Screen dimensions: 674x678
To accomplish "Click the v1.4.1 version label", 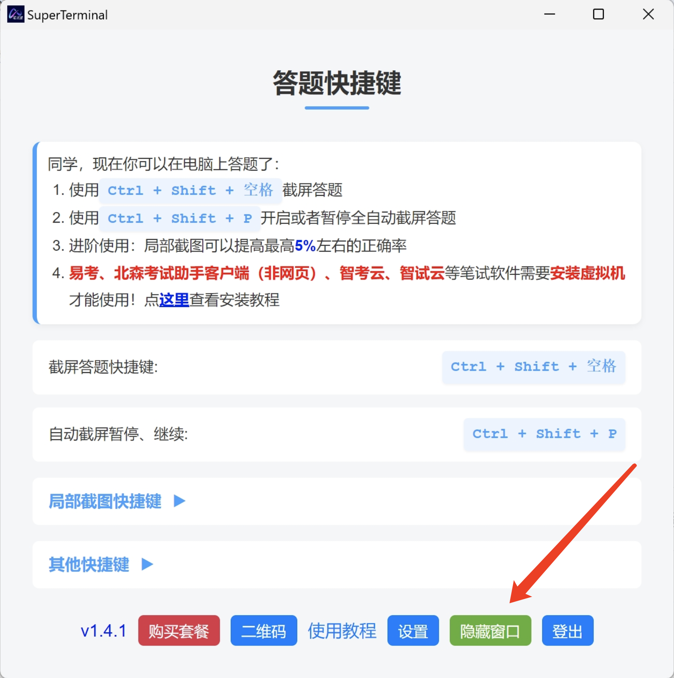I will point(104,631).
